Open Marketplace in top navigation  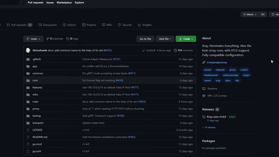(x=64, y=3)
